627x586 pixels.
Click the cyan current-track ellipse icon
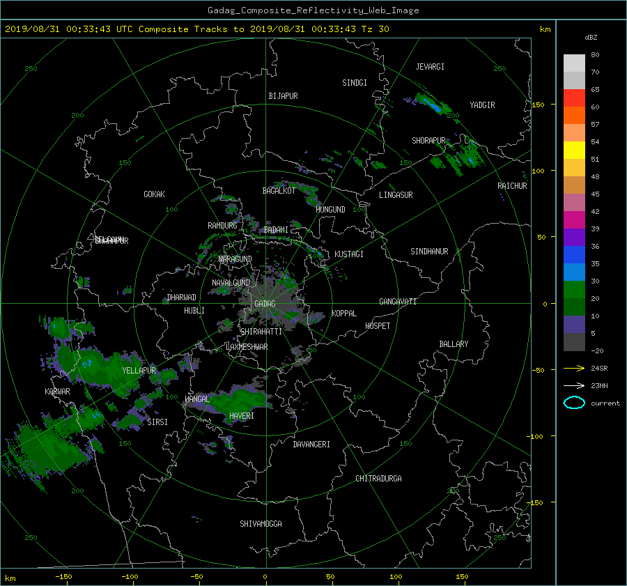pyautogui.click(x=574, y=403)
